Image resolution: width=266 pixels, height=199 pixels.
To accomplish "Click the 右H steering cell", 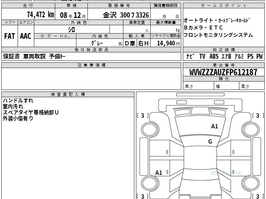I will [143, 43].
